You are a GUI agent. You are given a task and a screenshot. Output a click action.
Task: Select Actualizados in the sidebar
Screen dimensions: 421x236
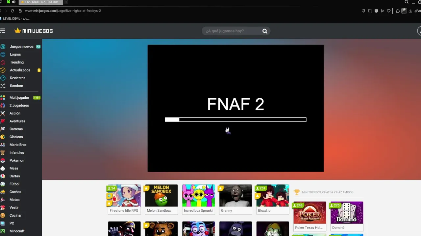pyautogui.click(x=20, y=70)
